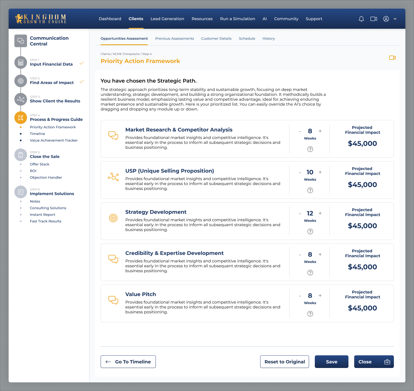Open help icon for Market Research module
This screenshot has height=391, width=414.
(310, 149)
